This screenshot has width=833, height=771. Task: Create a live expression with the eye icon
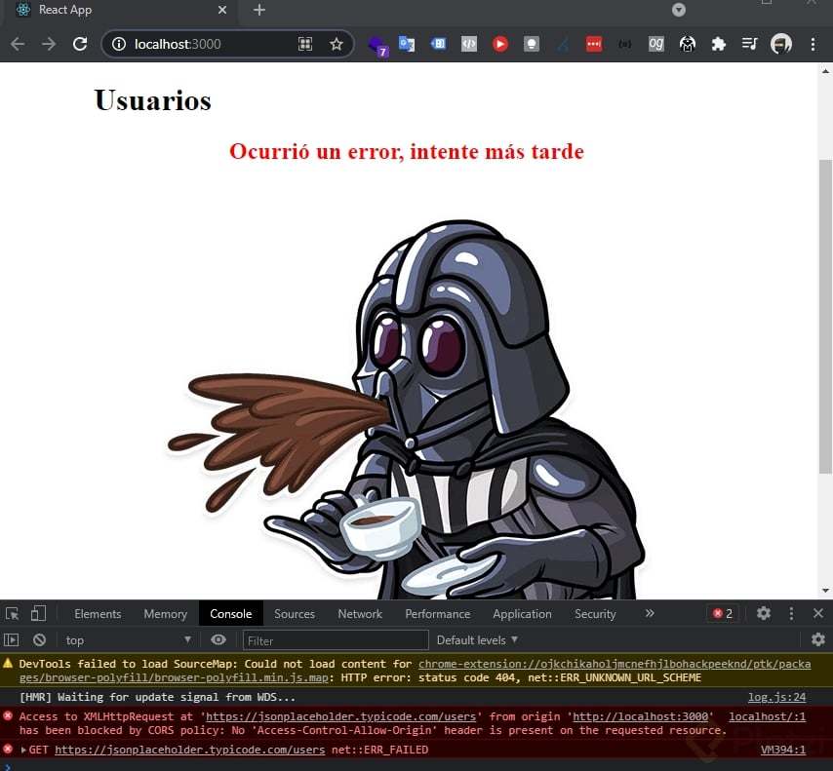[x=218, y=639]
